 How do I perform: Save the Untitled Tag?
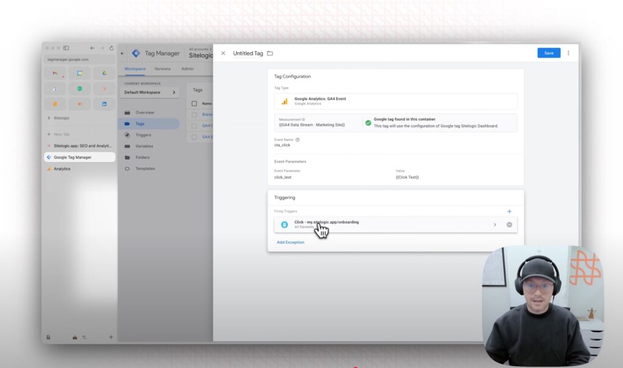[x=548, y=53]
